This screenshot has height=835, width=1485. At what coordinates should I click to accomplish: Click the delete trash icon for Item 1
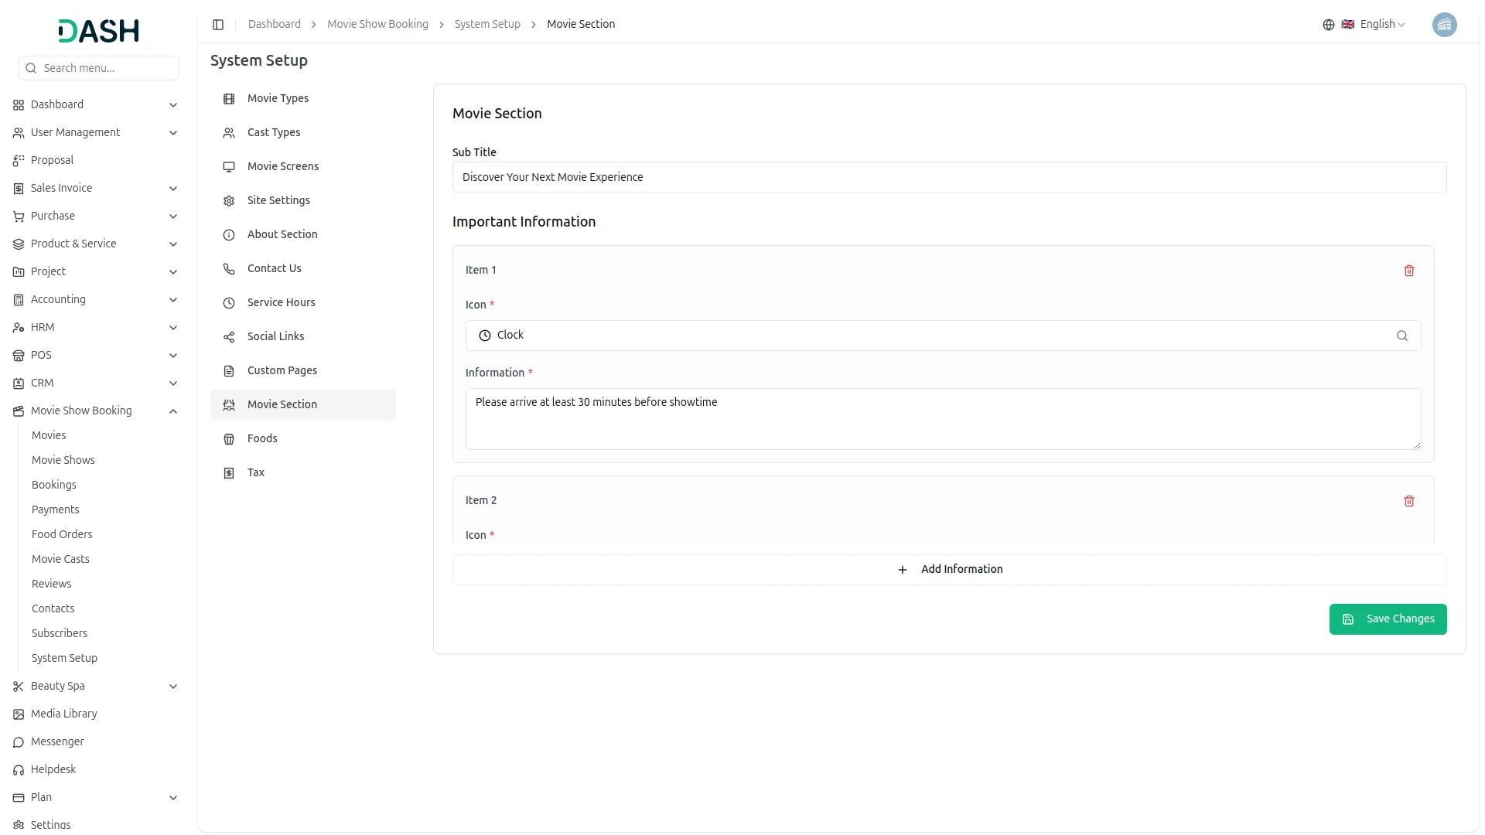pos(1409,271)
